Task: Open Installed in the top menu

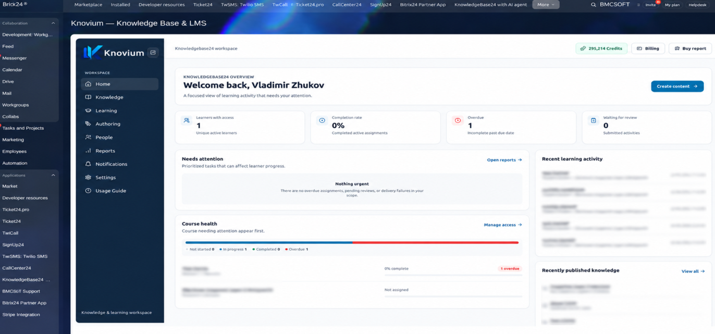Action: pyautogui.click(x=120, y=5)
